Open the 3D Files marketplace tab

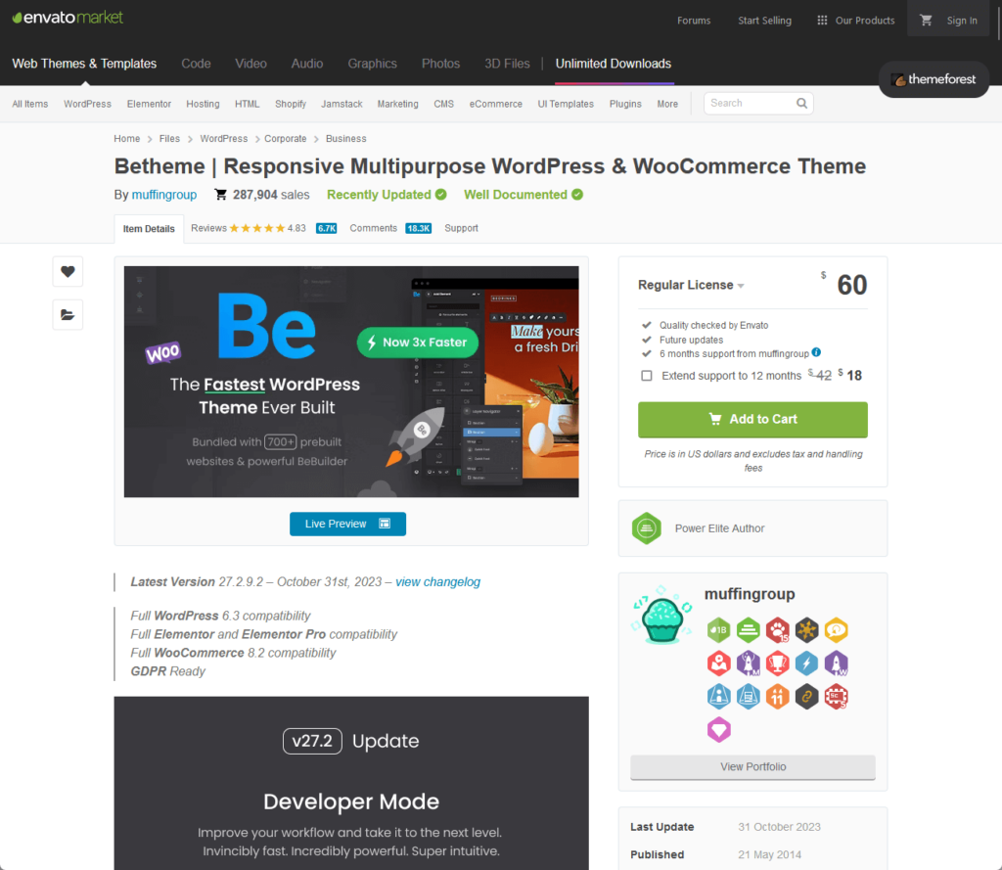point(508,64)
